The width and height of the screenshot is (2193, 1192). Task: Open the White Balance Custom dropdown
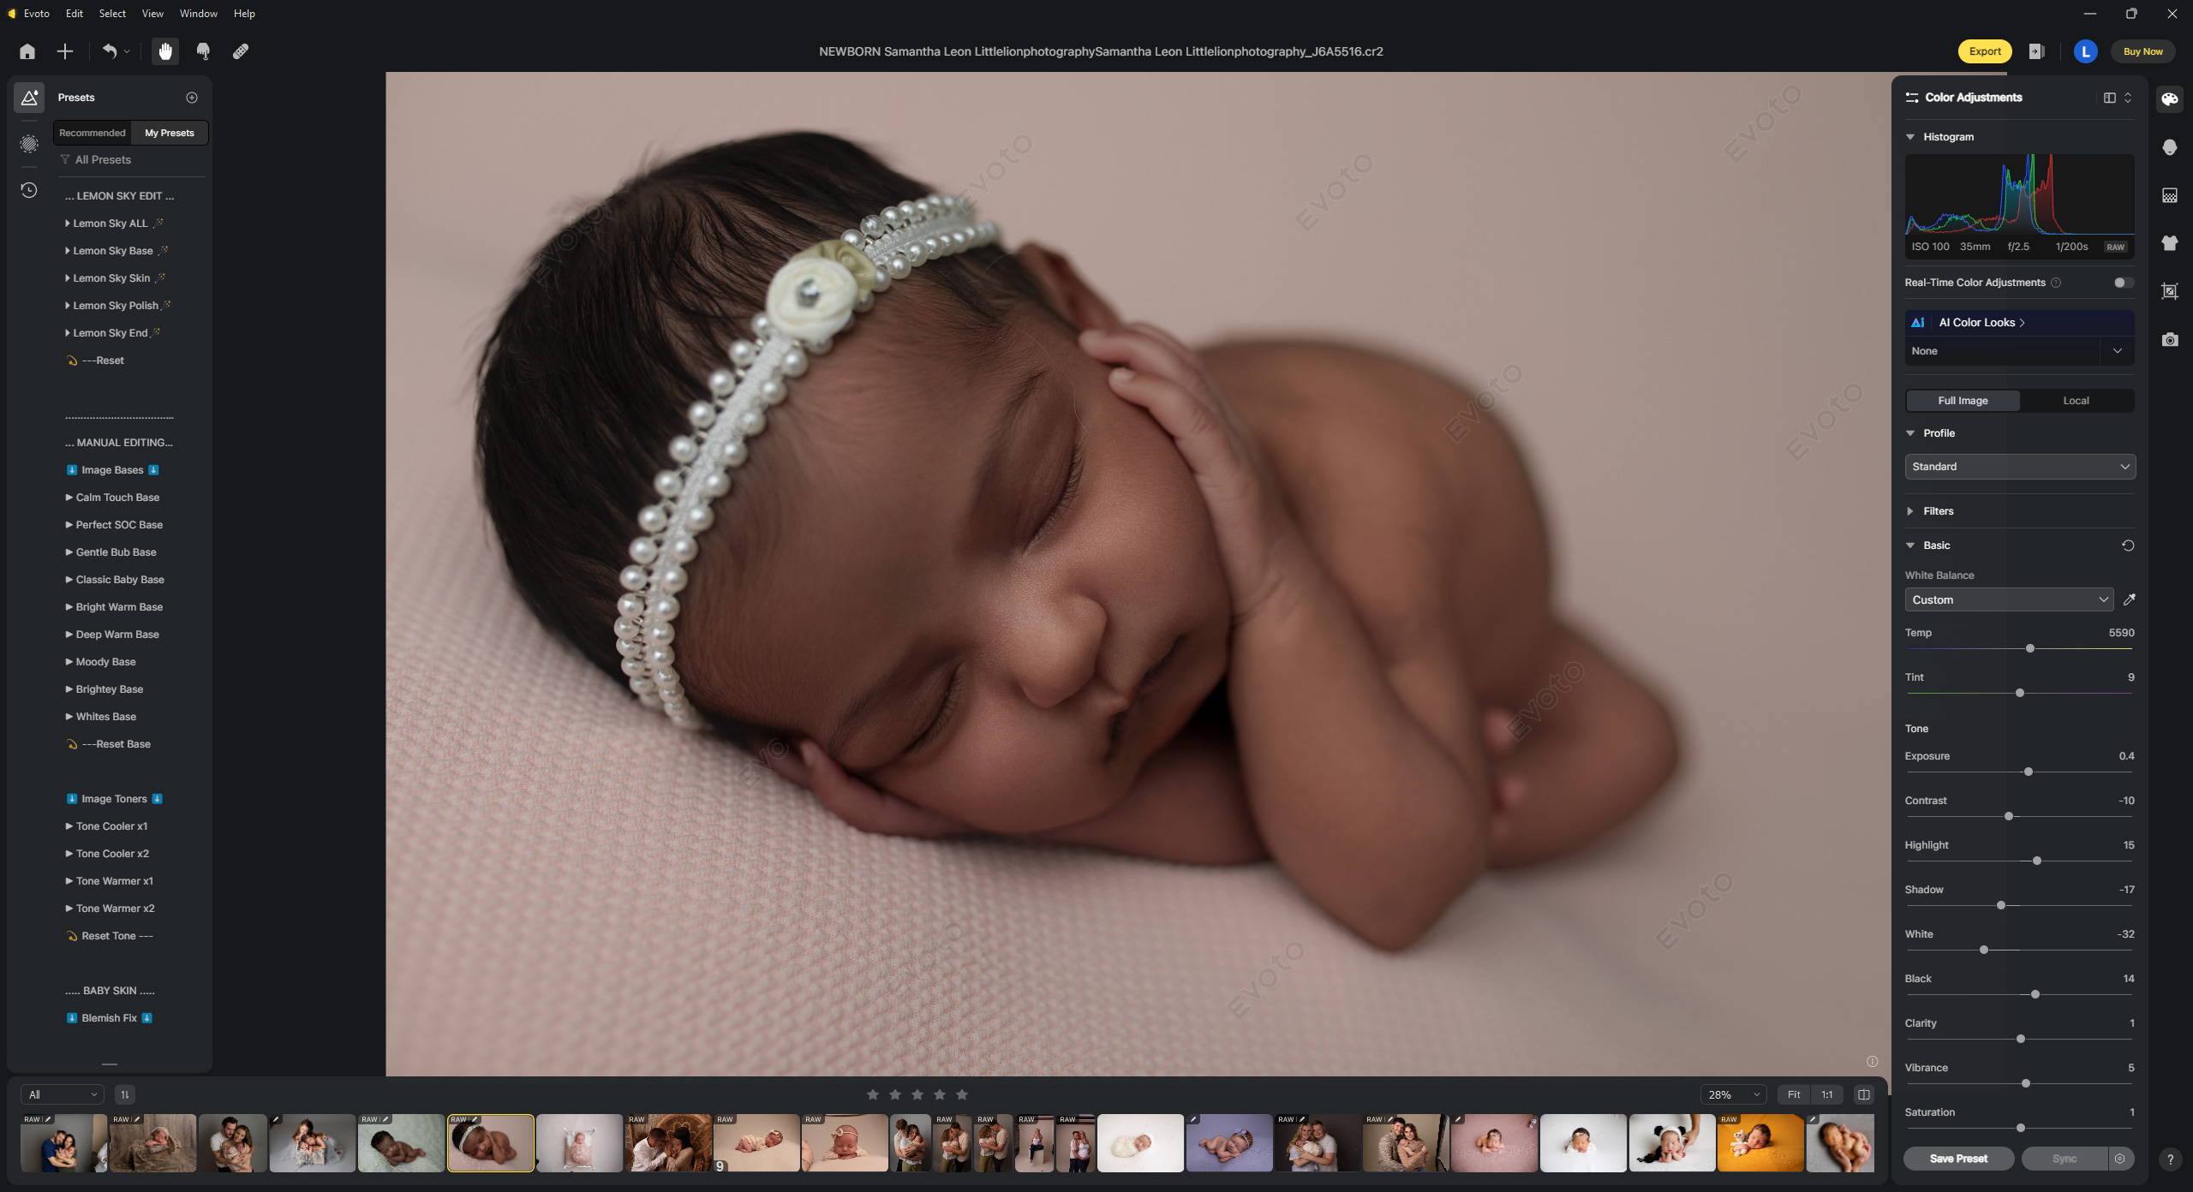[x=2008, y=599]
